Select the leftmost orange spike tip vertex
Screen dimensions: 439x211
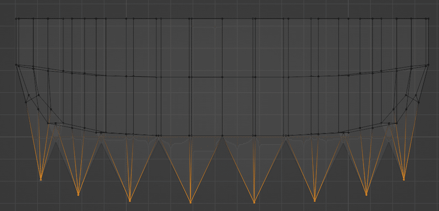click(x=41, y=180)
